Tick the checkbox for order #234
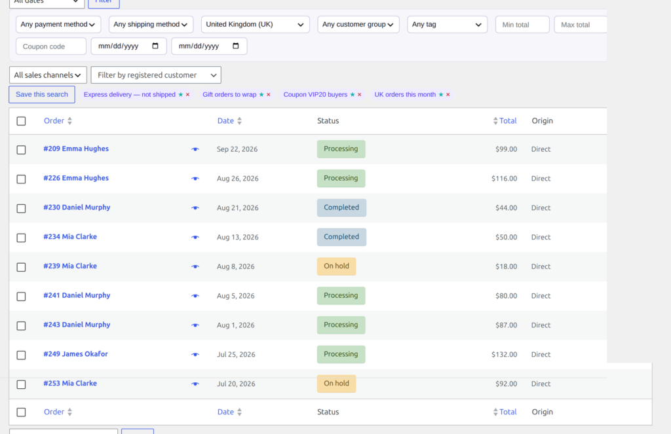Viewport: 671px width, 434px height. tap(21, 238)
